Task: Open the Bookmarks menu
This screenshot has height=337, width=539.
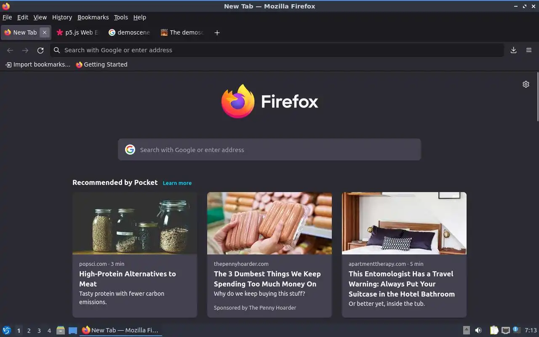Action: tap(93, 17)
